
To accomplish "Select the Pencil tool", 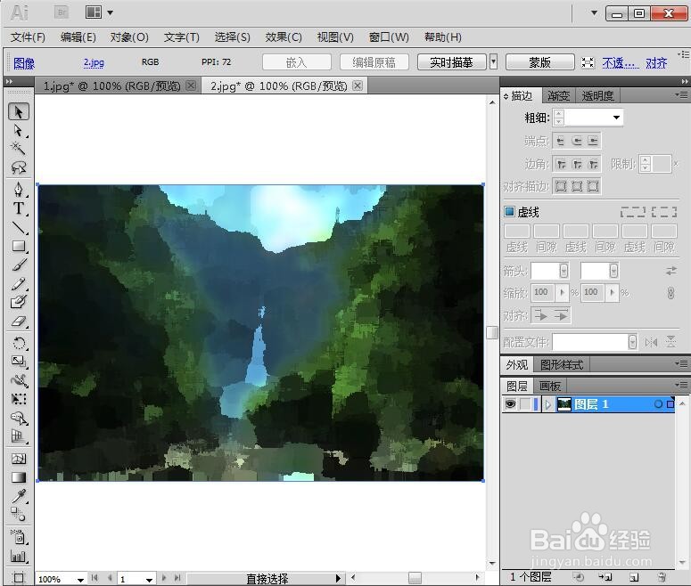I will point(19,284).
